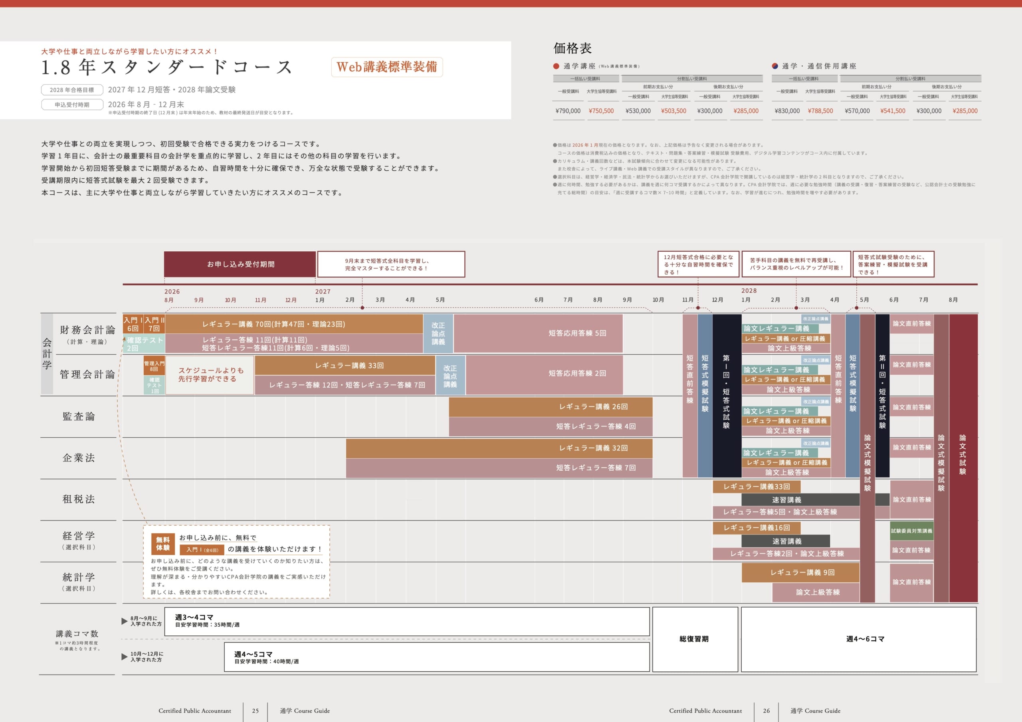
Task: Select the Web講義標準装備 badge
Action: 387,67
